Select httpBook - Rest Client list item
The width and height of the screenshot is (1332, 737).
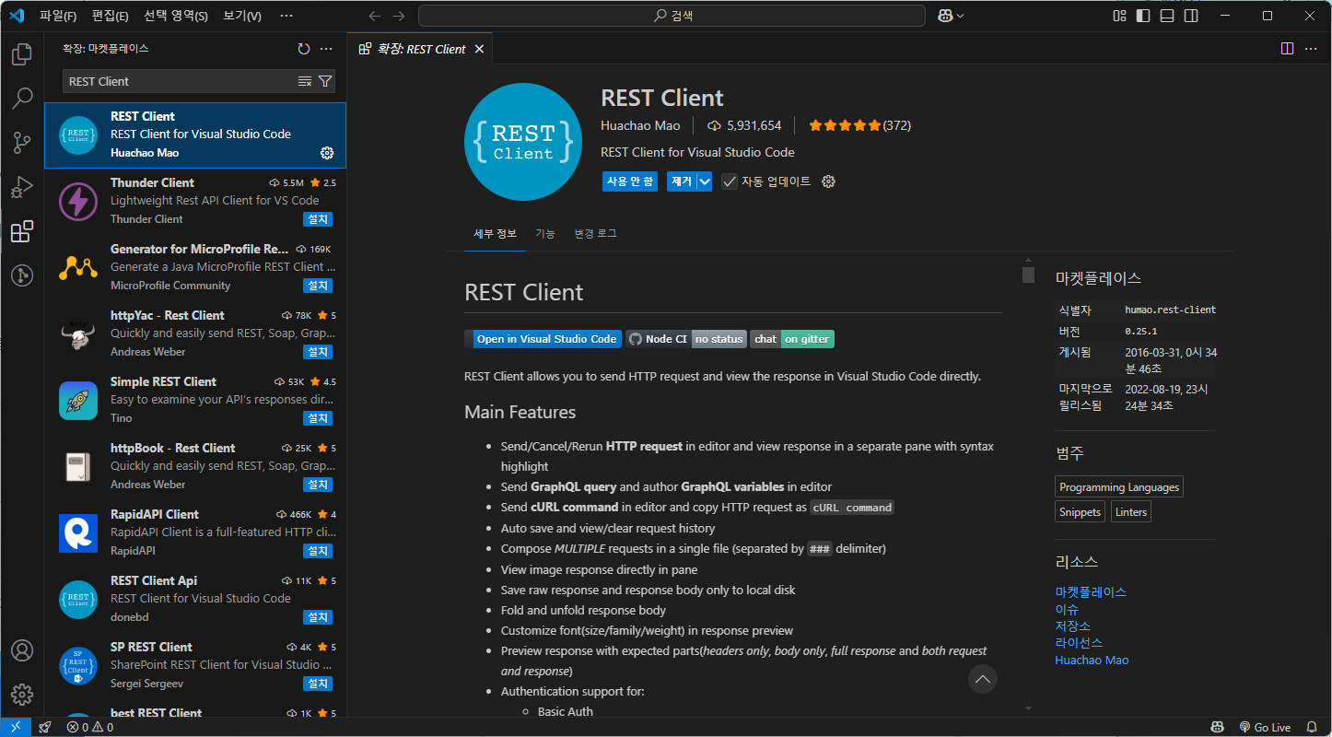195,466
